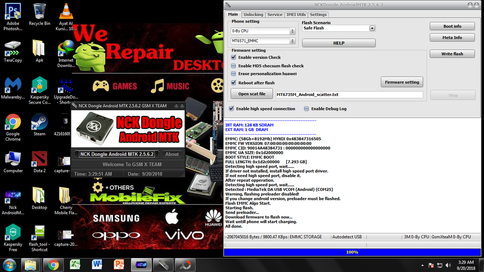
Task: Click the Windows Start button
Action: [9, 264]
